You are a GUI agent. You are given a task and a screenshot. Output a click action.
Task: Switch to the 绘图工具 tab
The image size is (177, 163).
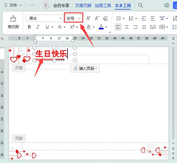(103, 6)
